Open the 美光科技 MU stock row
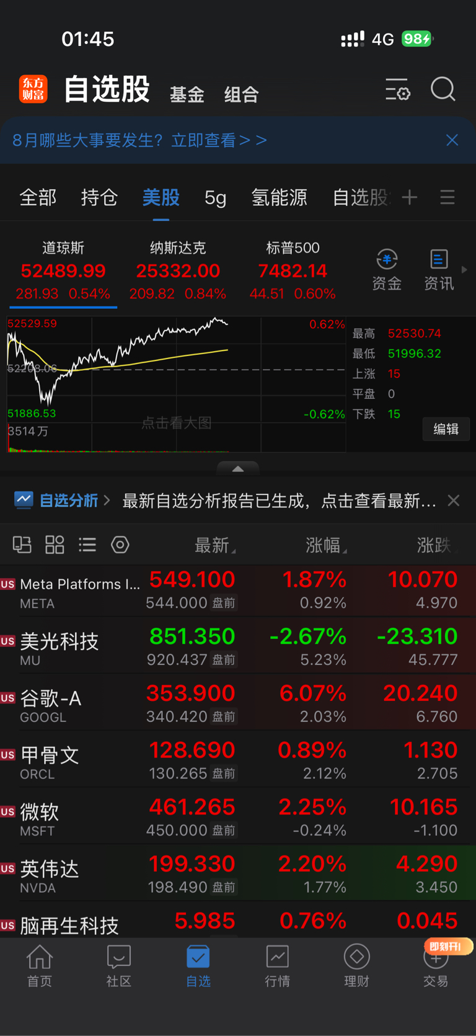This screenshot has height=1036, width=476. click(x=238, y=647)
